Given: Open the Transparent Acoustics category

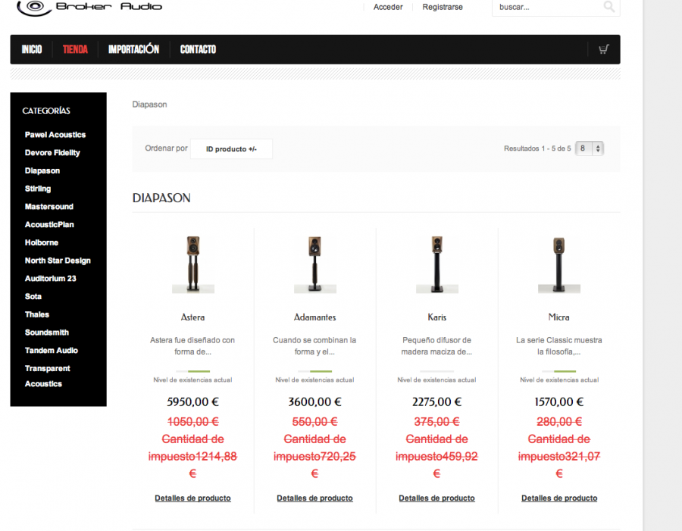Looking at the screenshot, I should (48, 376).
